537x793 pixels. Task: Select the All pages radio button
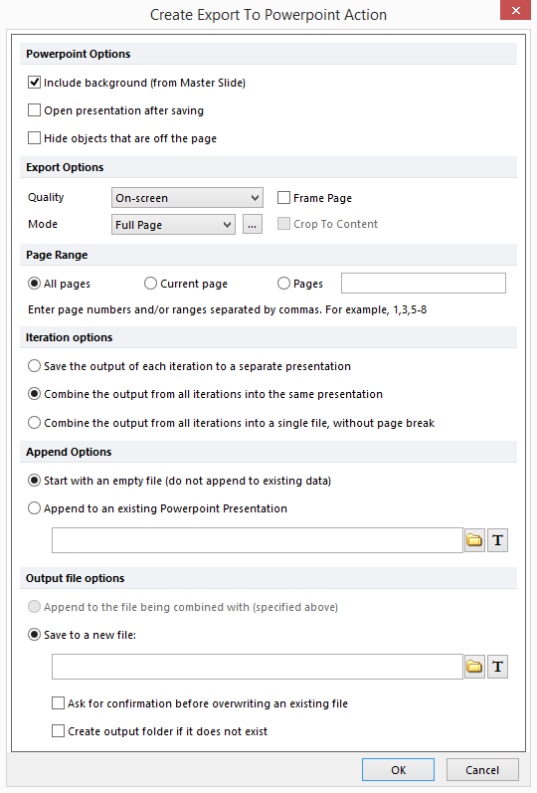[x=35, y=284]
